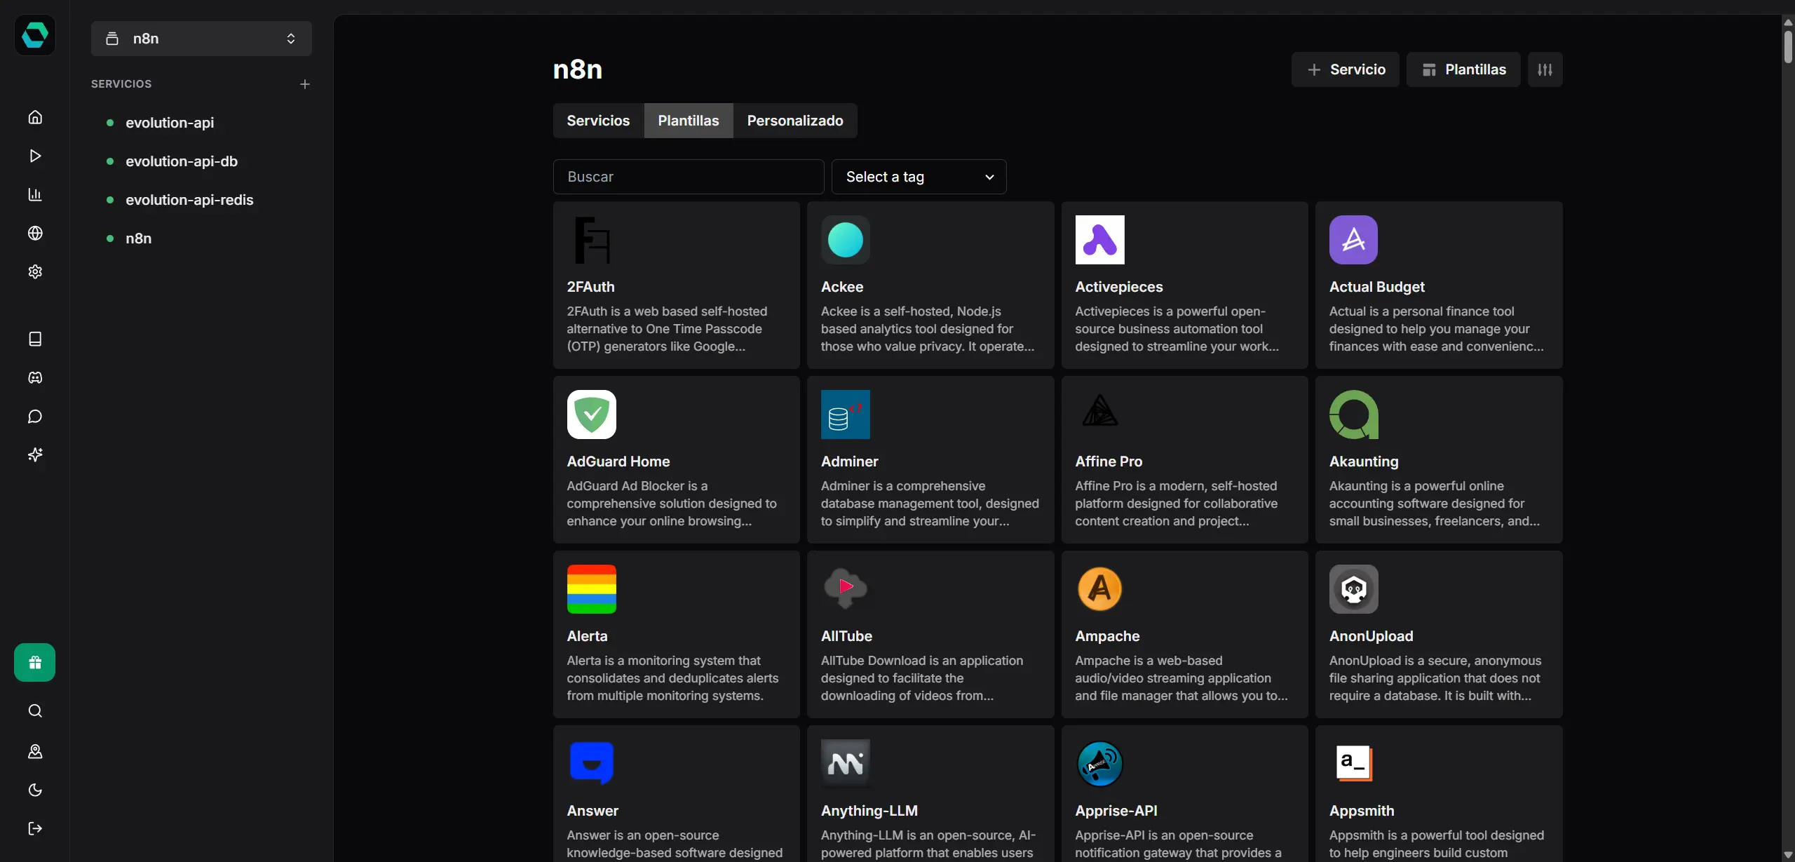This screenshot has width=1795, height=862.
Task: Open the Personalizado tab
Action: click(795, 121)
